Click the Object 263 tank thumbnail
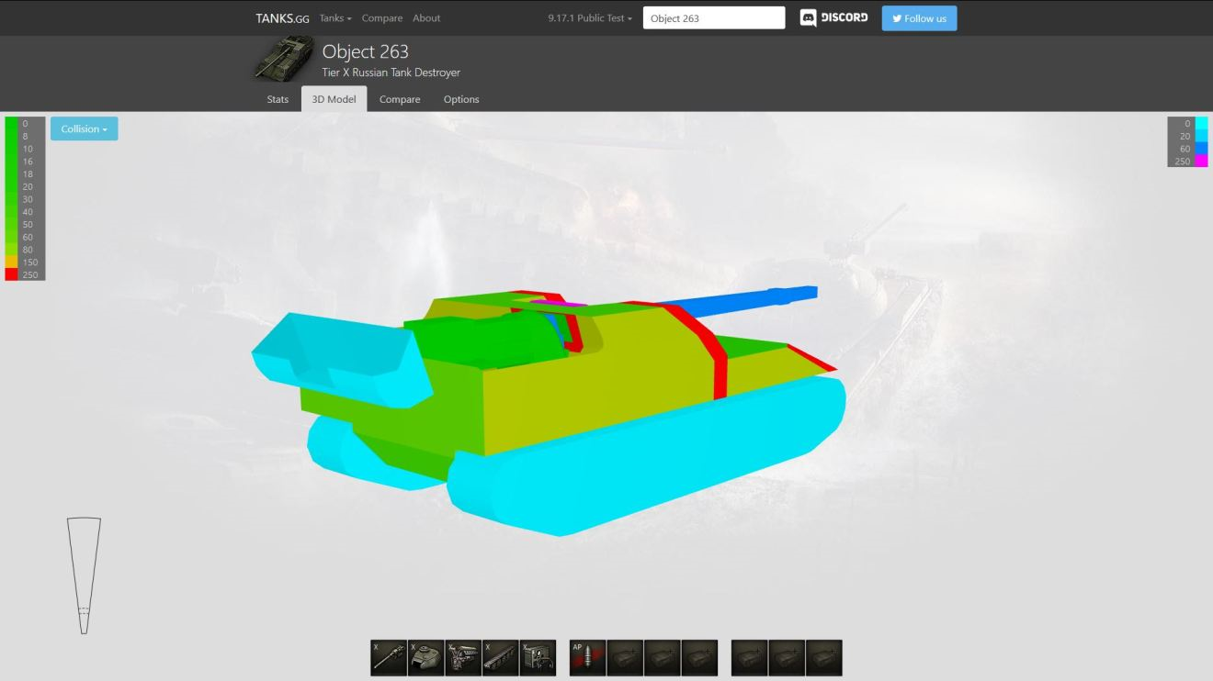This screenshot has width=1213, height=681. pos(285,59)
